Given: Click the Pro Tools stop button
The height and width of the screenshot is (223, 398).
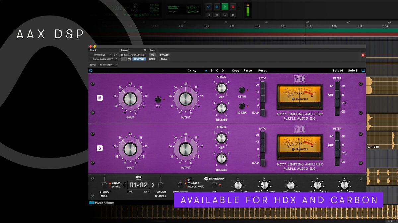Looking at the screenshot, I should [217, 6].
